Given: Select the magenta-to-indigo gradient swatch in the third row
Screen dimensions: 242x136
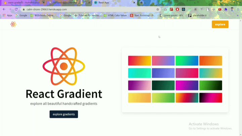Looking at the screenshot, I should coord(187,85).
